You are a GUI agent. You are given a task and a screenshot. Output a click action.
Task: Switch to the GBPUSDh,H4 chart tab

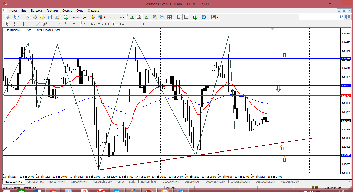coord(36,182)
